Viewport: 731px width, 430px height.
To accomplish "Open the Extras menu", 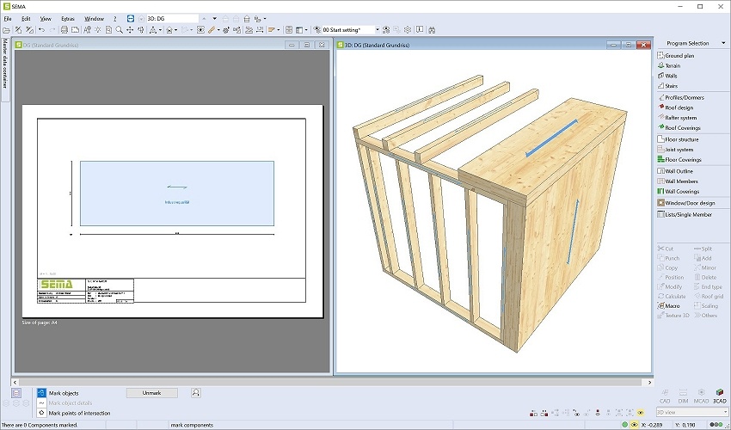I will pyautogui.click(x=67, y=18).
